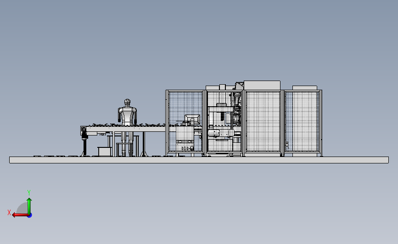Select the large cabinet atop the enclosure

pyautogui.click(x=262, y=85)
